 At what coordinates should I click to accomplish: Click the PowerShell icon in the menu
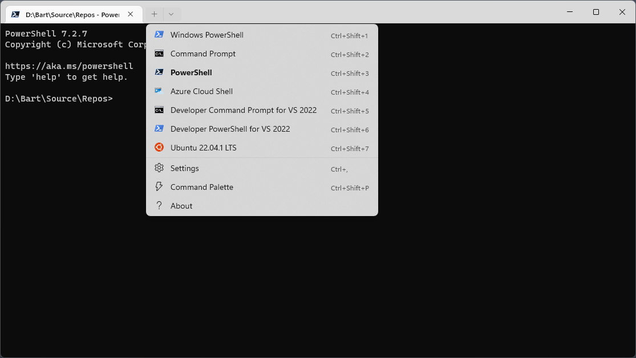pyautogui.click(x=159, y=72)
